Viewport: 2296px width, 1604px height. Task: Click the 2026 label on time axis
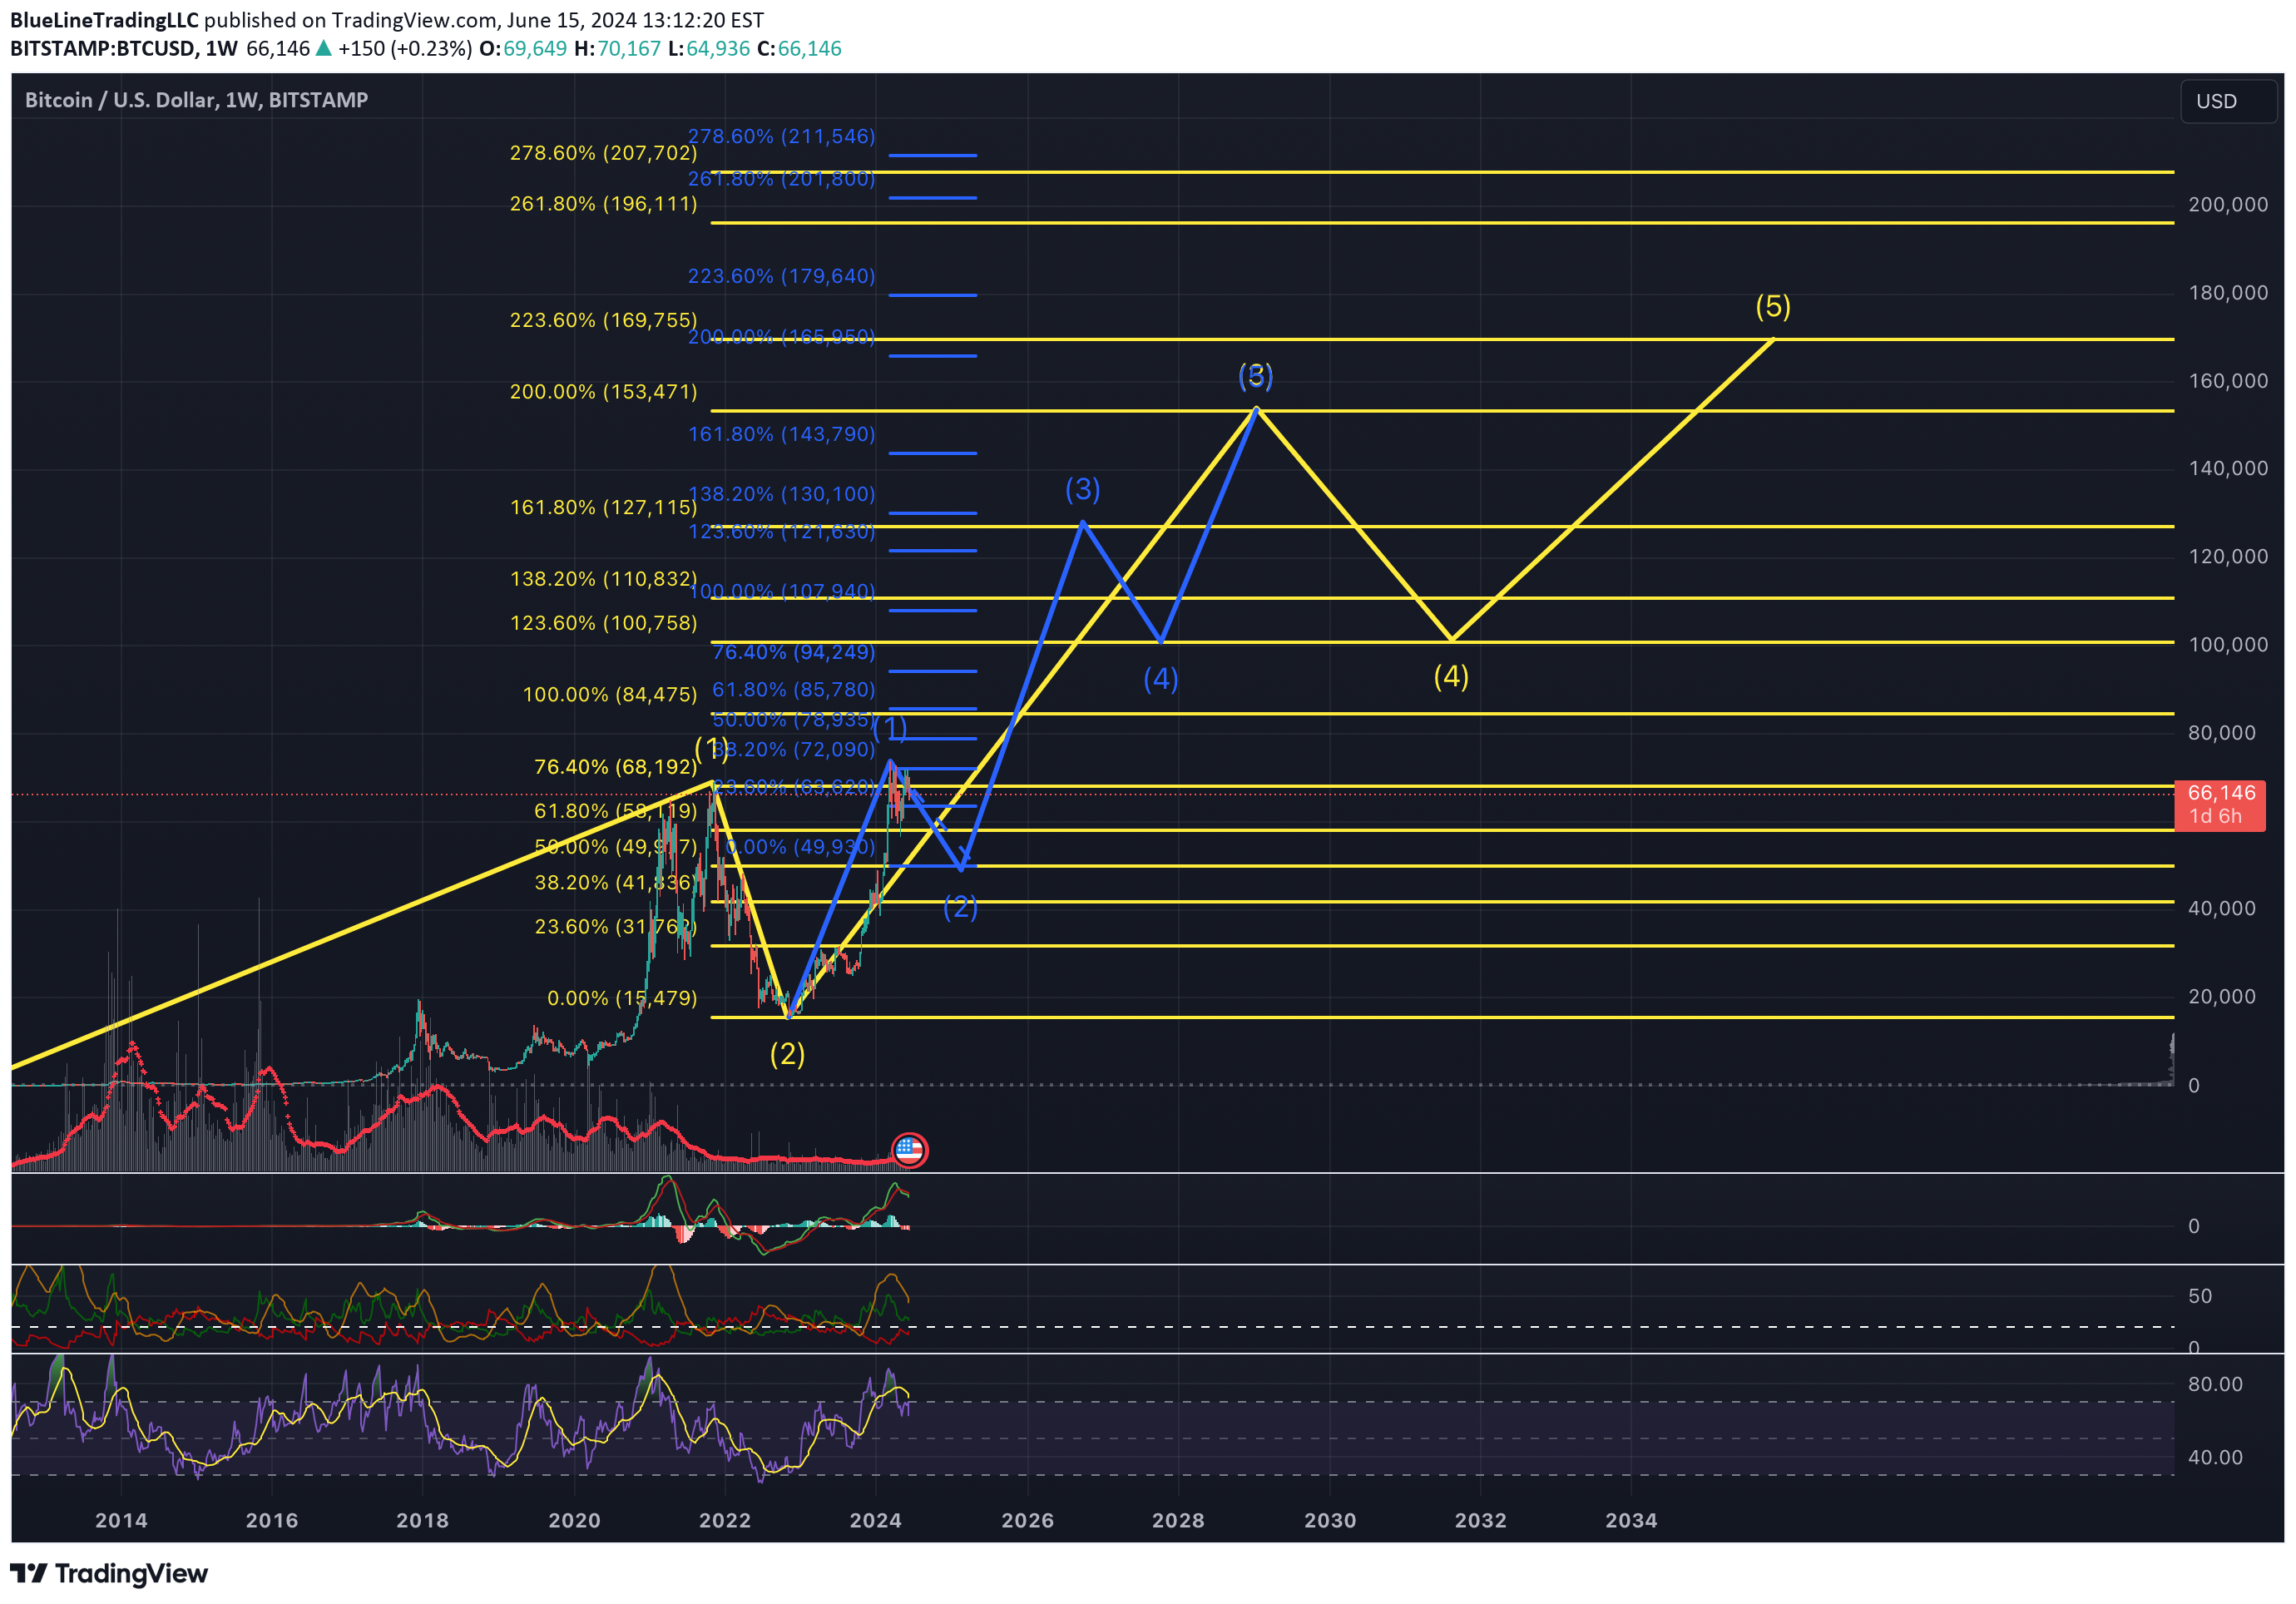coord(1028,1521)
